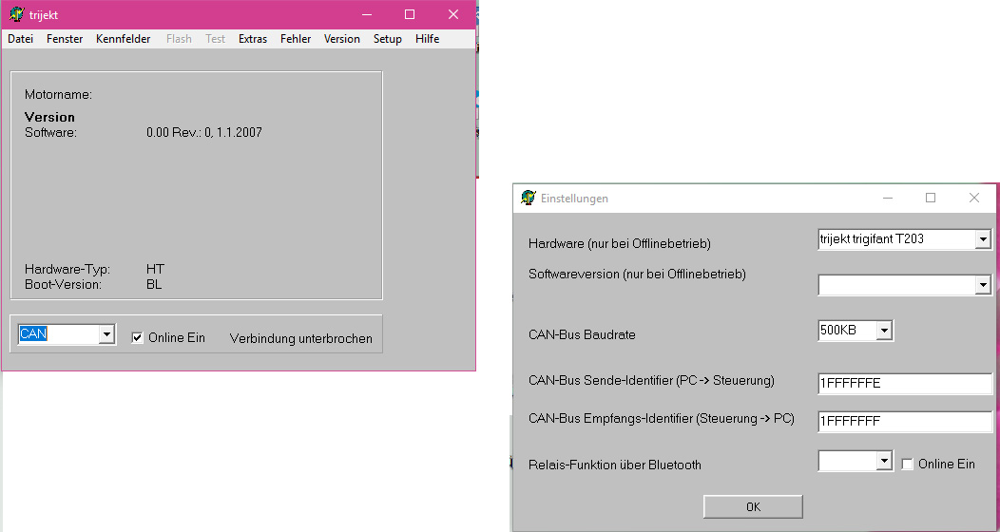Open the Setup menu
The image size is (1000, 532).
[x=387, y=39]
